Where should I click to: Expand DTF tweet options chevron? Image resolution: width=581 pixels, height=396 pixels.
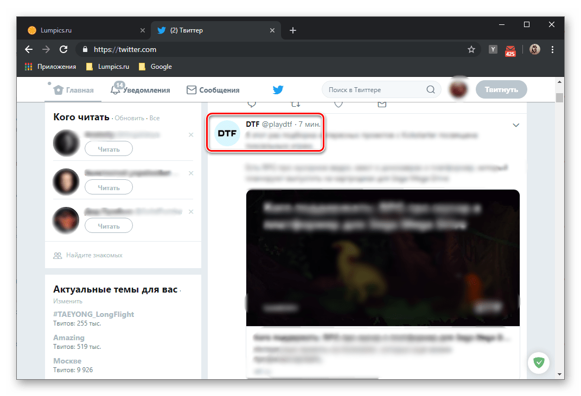tap(516, 125)
